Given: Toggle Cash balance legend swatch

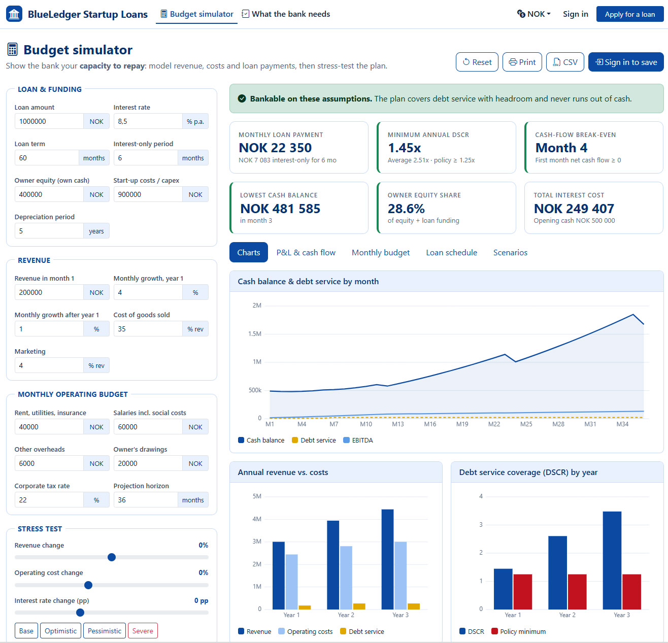Looking at the screenshot, I should [x=241, y=441].
